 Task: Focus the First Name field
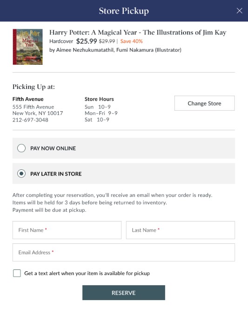(x=67, y=230)
